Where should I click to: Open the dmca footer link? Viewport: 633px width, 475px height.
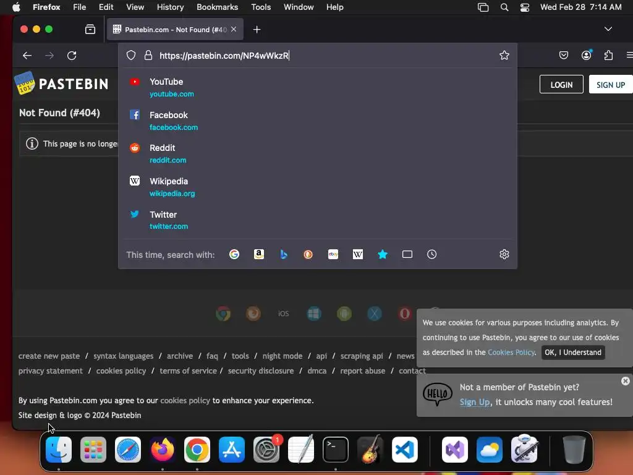pyautogui.click(x=317, y=371)
